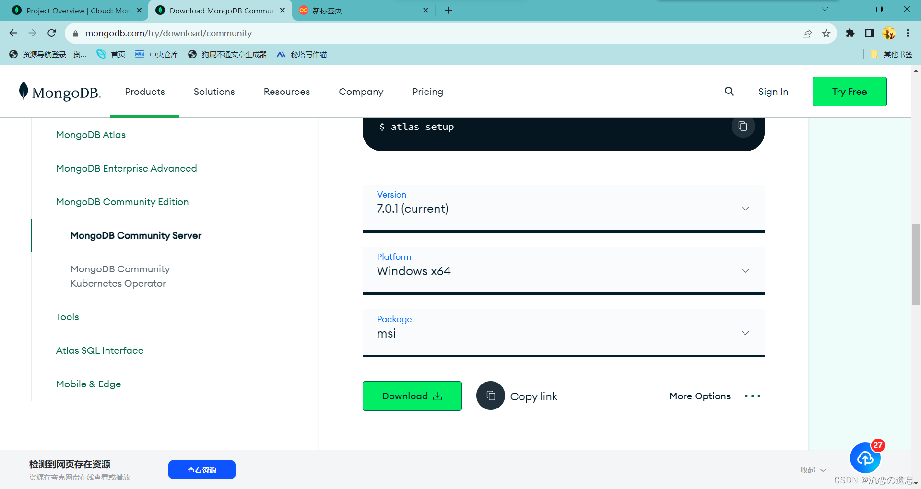Click the share page icon in address bar
The width and height of the screenshot is (921, 489).
(x=807, y=34)
